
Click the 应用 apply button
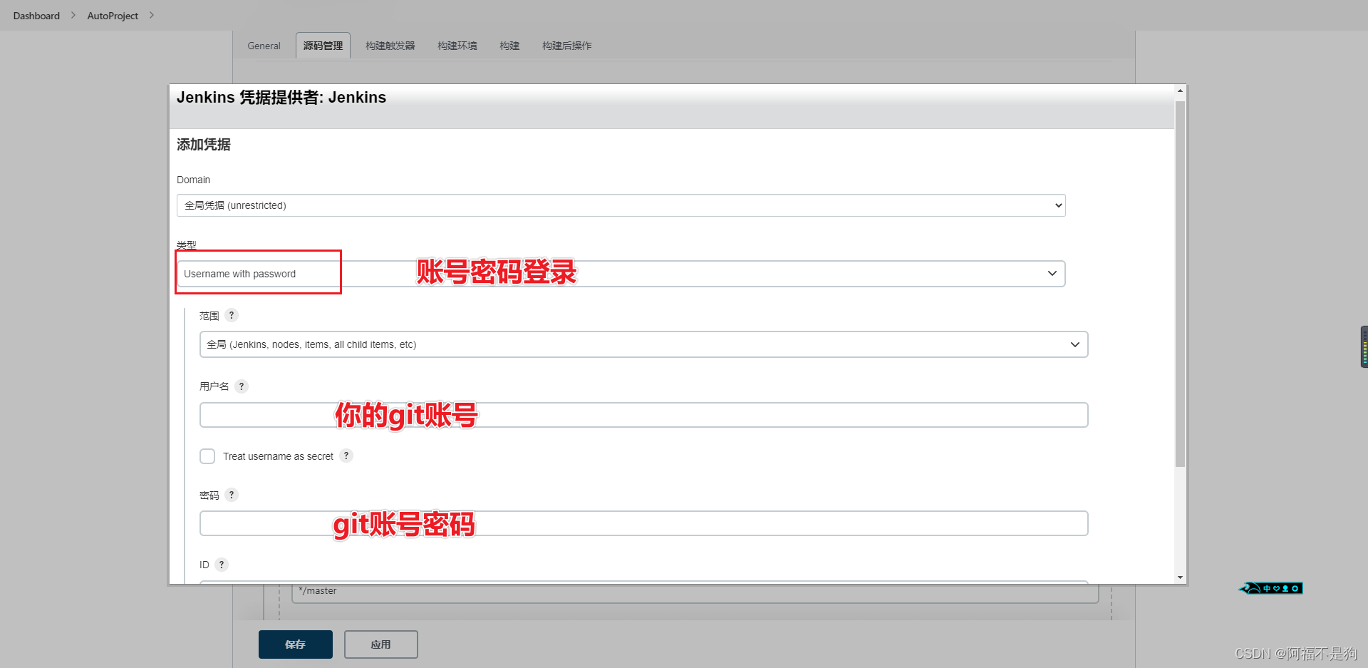tap(381, 644)
